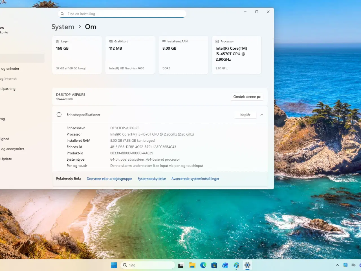Expand hidden icons in the system tray

click(337, 265)
